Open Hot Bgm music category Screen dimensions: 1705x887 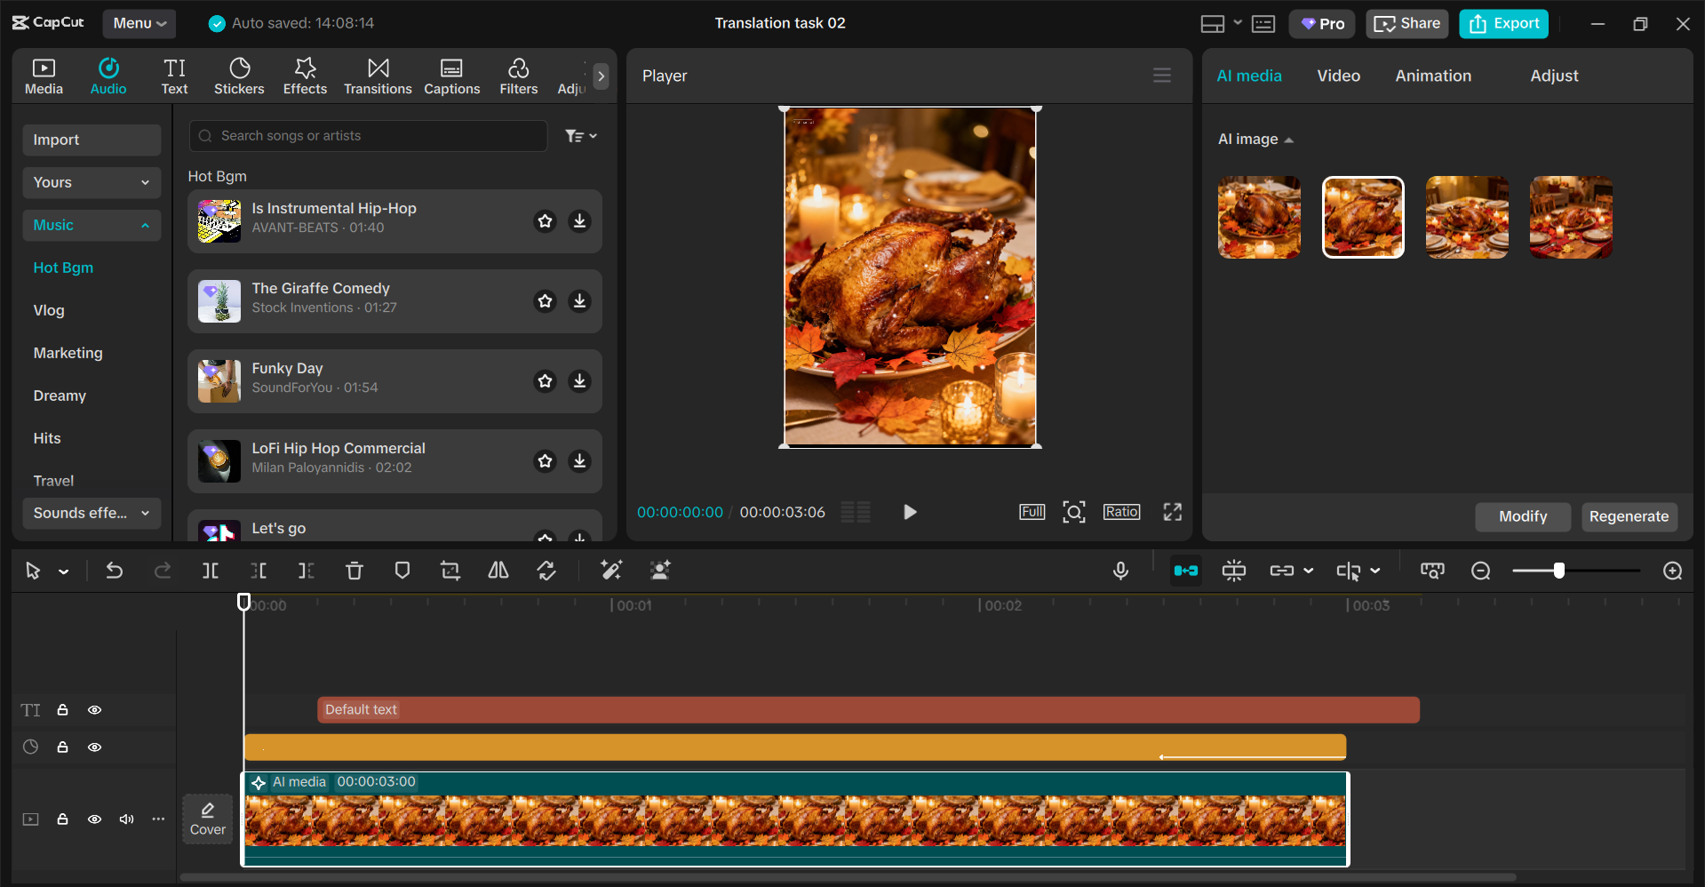63,268
